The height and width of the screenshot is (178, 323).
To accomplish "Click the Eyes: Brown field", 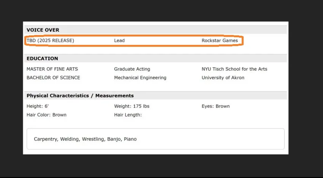I will coord(215,106).
